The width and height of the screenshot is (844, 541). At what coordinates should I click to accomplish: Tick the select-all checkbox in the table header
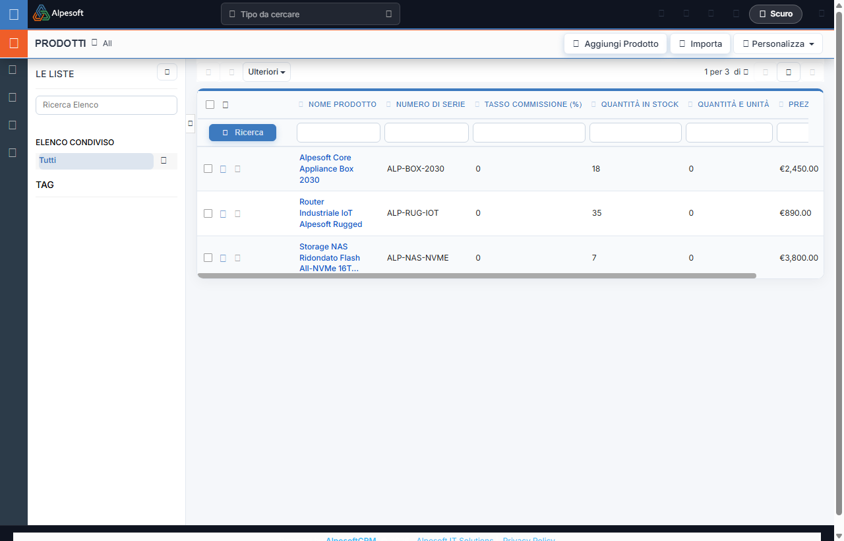210,104
